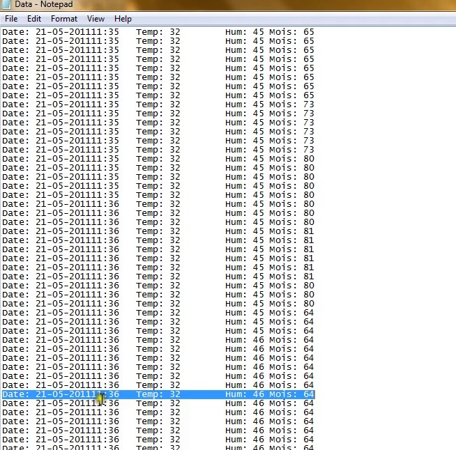Viewport: 456px width, 450px height.
Task: Open the Edit menu
Action: pos(34,19)
